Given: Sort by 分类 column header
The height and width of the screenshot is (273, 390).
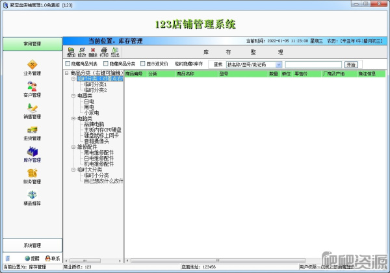Looking at the screenshot, I should (x=161, y=74).
